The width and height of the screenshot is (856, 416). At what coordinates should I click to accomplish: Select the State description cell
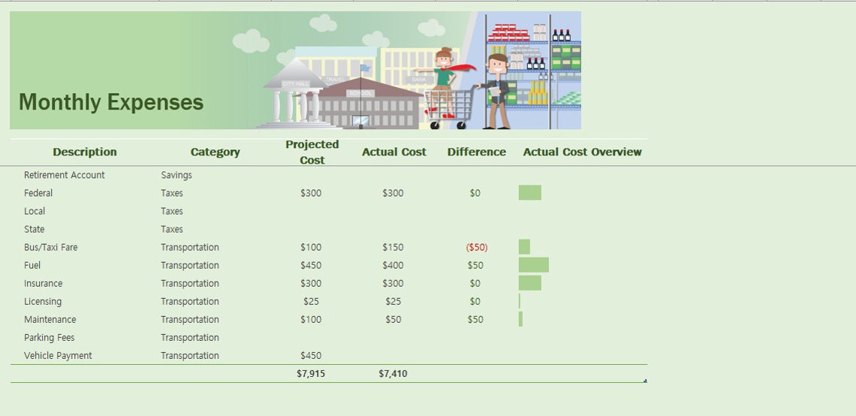point(35,229)
